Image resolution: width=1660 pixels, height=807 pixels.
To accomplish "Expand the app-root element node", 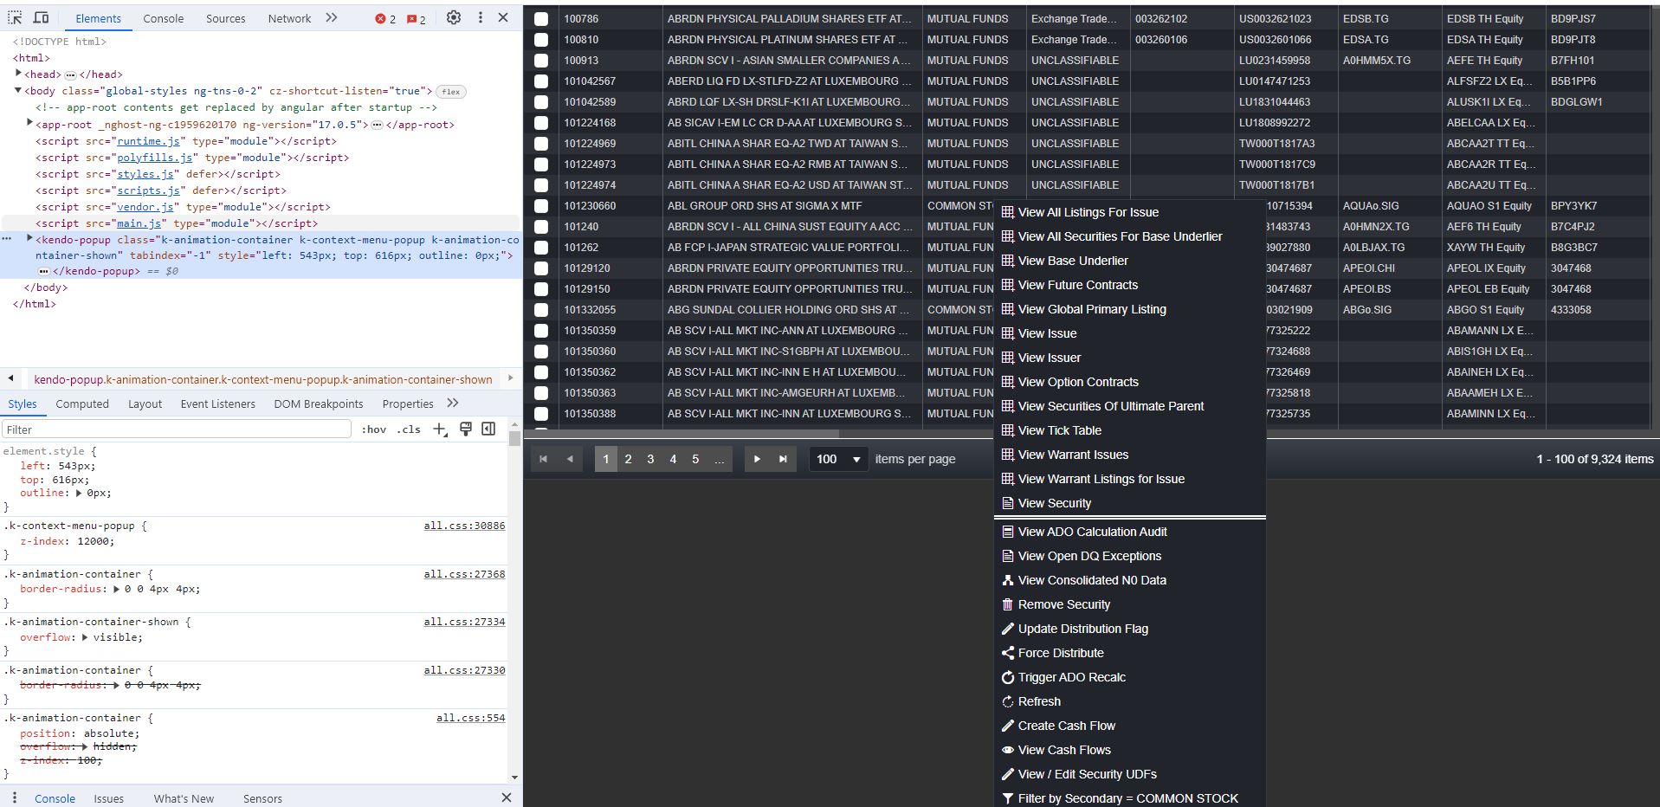I will [29, 124].
